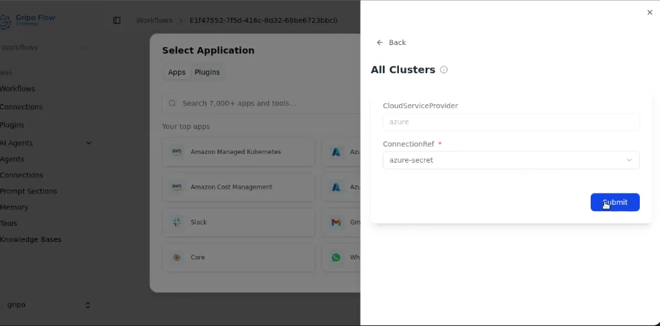Image resolution: width=660 pixels, height=326 pixels.
Task: Switch to the Plugins tab
Action: 207,72
